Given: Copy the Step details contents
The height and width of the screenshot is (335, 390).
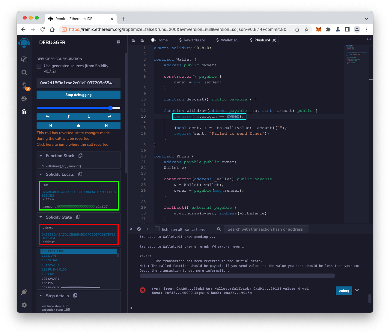Looking at the screenshot, I should pos(75,295).
